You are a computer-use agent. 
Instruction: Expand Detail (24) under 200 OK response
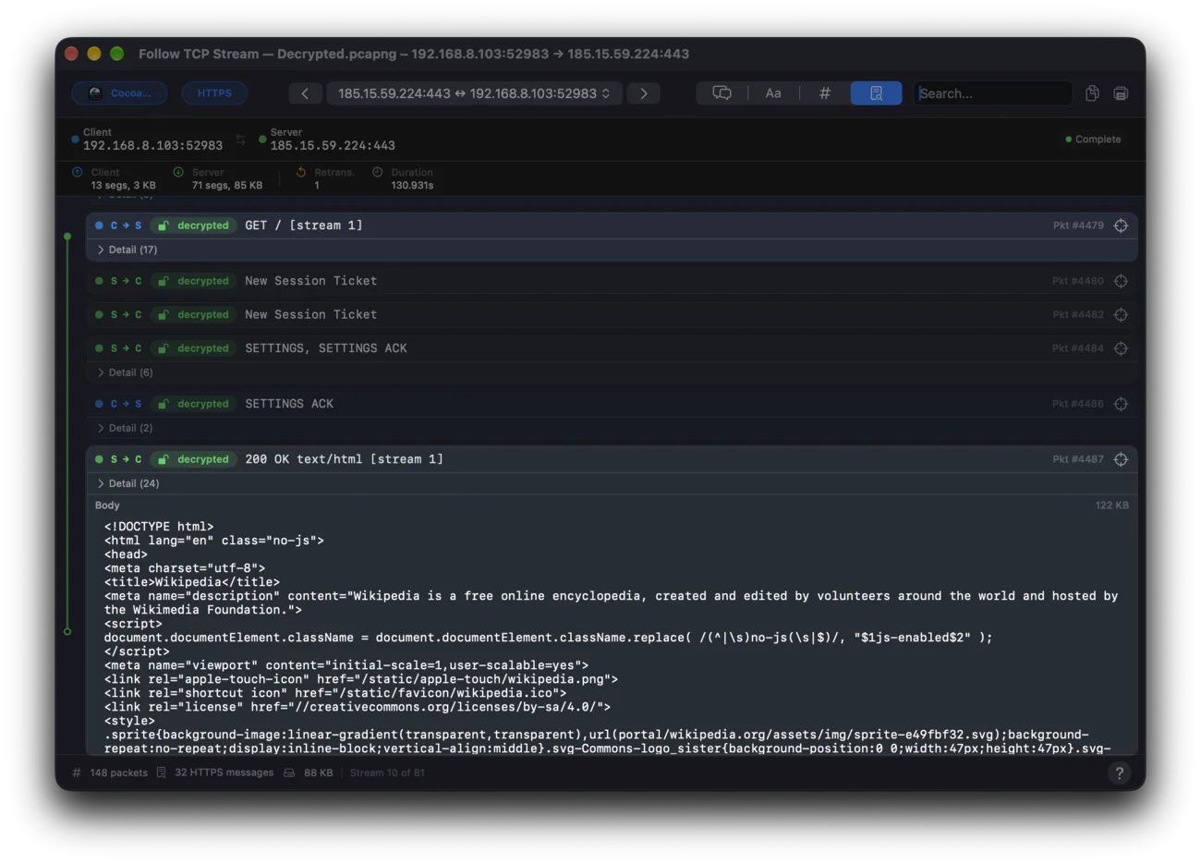click(127, 483)
